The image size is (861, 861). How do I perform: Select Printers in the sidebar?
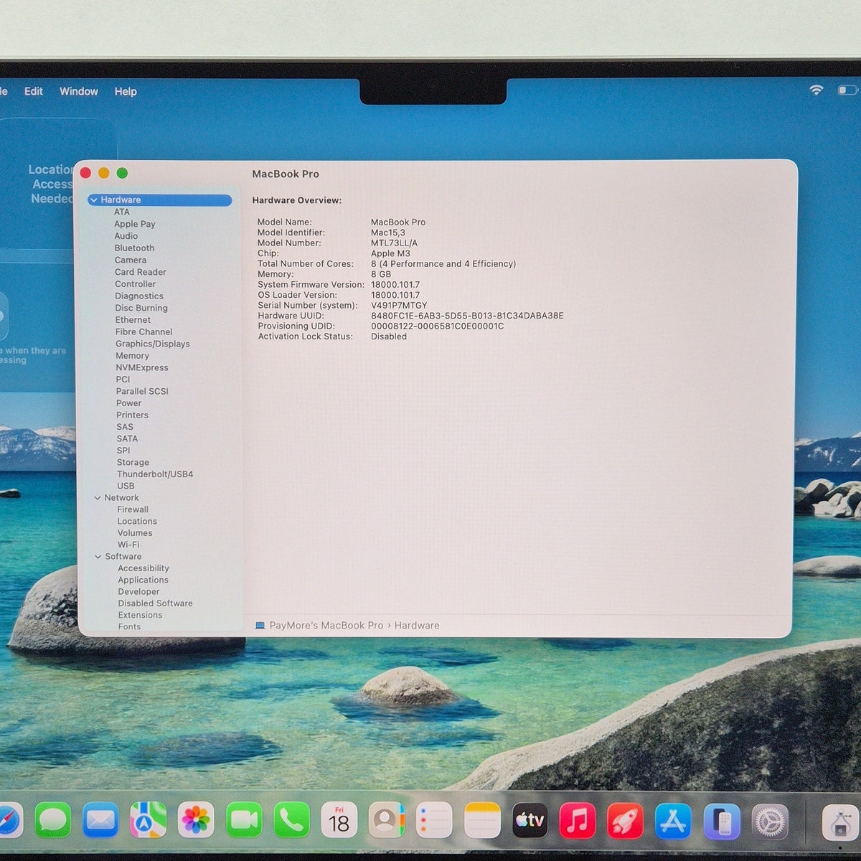coord(133,415)
